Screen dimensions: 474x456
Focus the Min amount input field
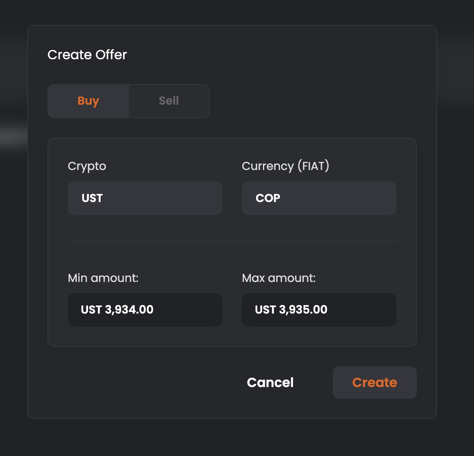click(x=145, y=310)
